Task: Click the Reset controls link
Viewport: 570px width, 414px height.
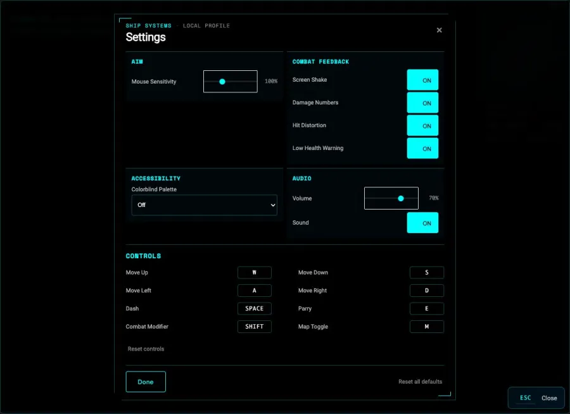Action: (146, 349)
